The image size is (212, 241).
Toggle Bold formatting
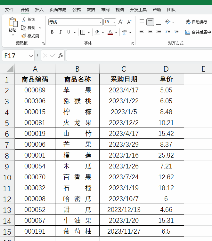coord(52,32)
